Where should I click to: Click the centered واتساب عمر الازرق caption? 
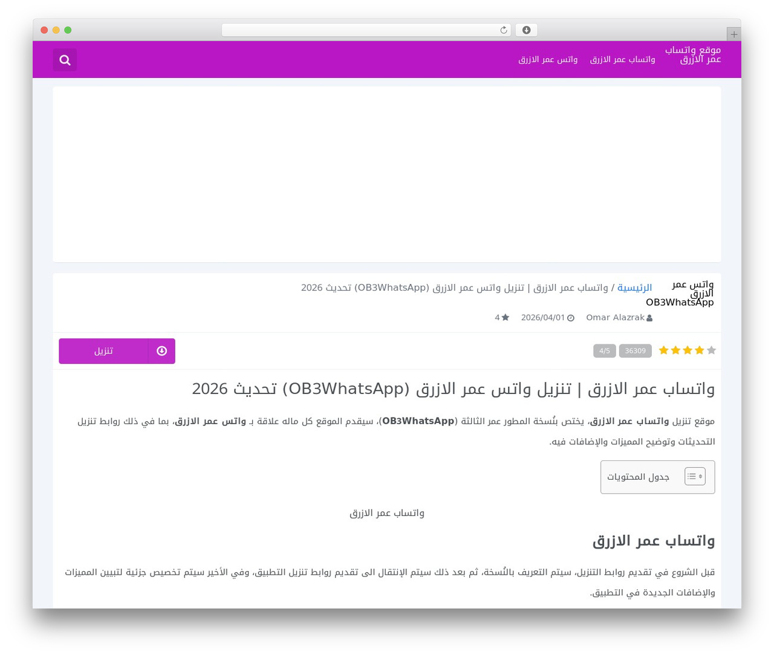pyautogui.click(x=387, y=513)
